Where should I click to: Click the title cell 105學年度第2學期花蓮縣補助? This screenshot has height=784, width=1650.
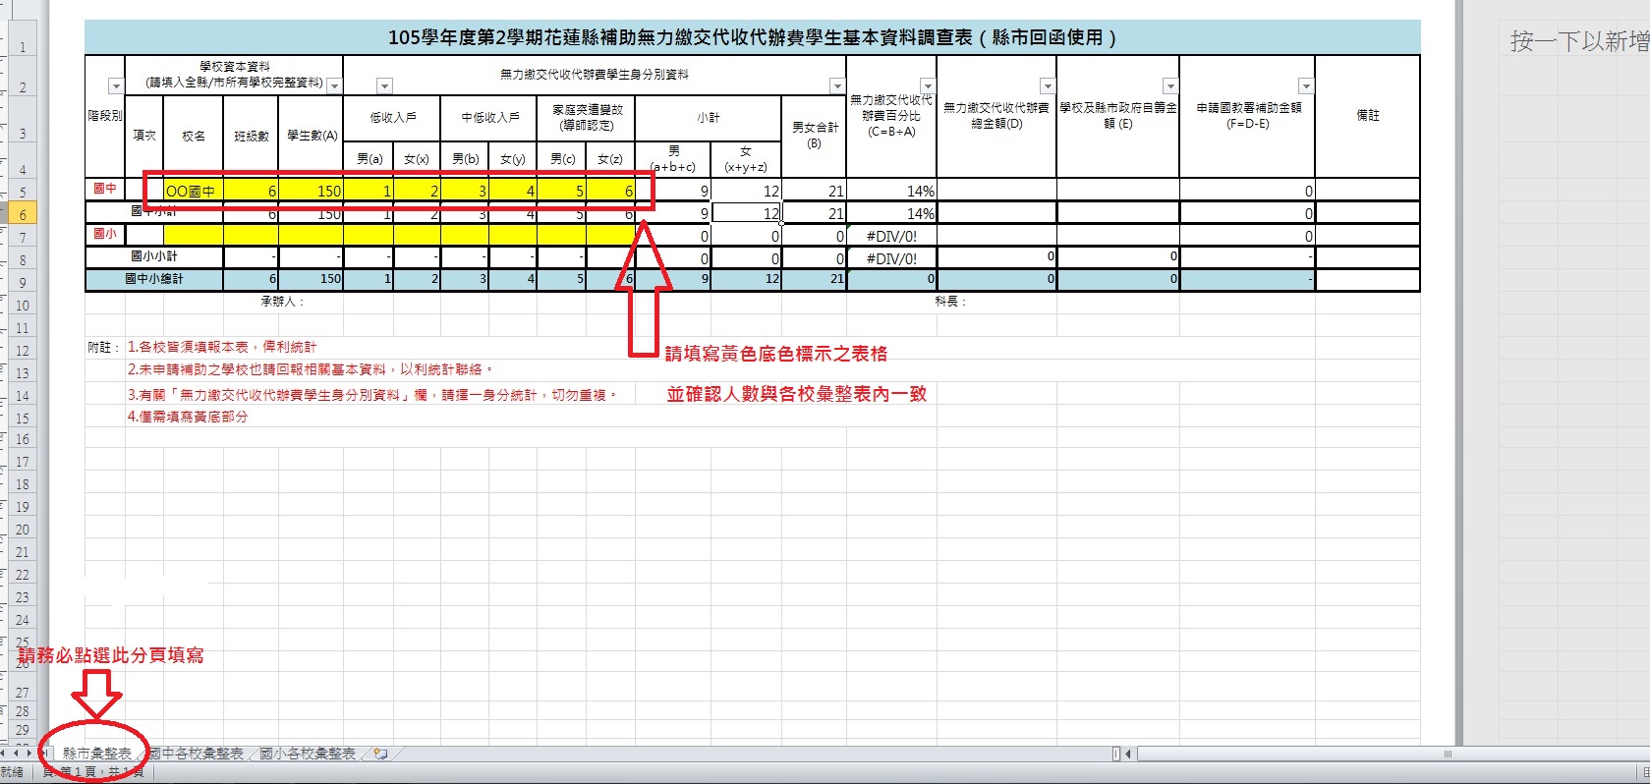[752, 37]
